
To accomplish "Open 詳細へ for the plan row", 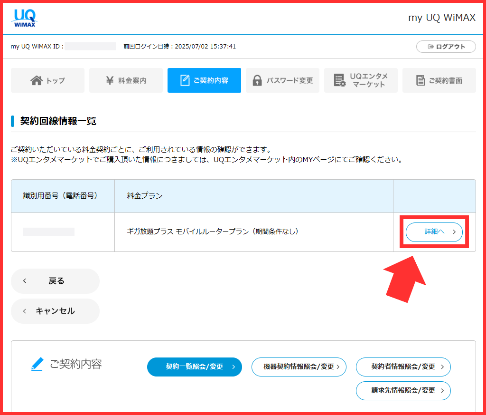I will pyautogui.click(x=434, y=232).
